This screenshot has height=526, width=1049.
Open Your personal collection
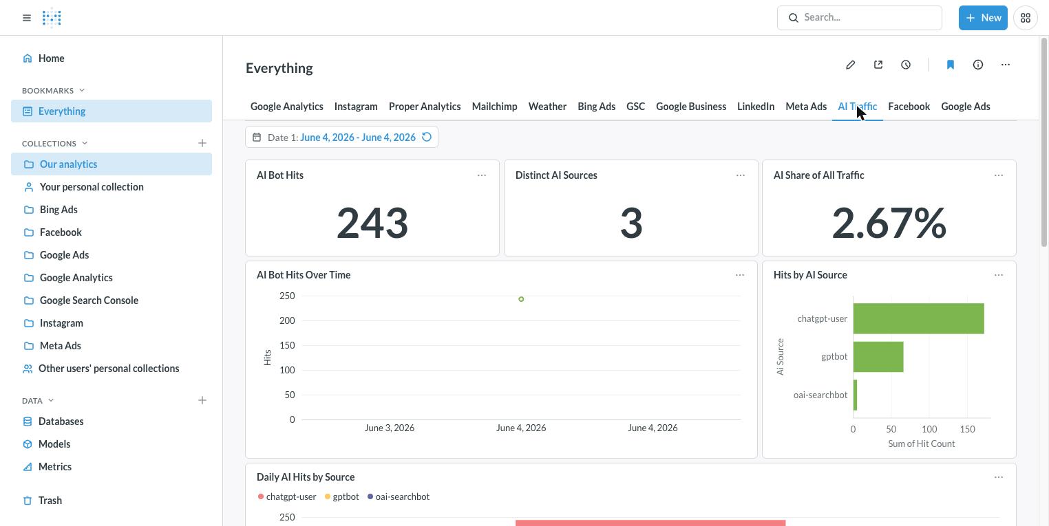(x=112, y=187)
